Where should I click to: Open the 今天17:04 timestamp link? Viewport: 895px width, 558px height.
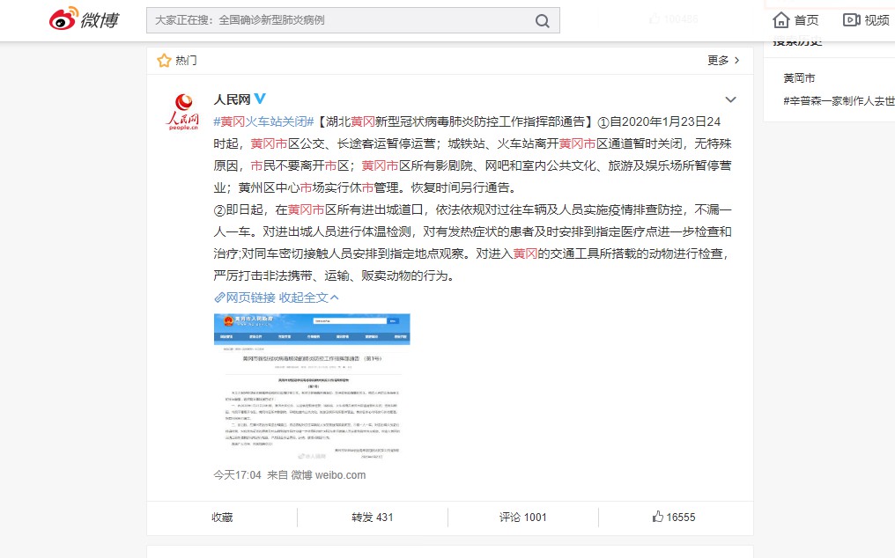tap(237, 474)
